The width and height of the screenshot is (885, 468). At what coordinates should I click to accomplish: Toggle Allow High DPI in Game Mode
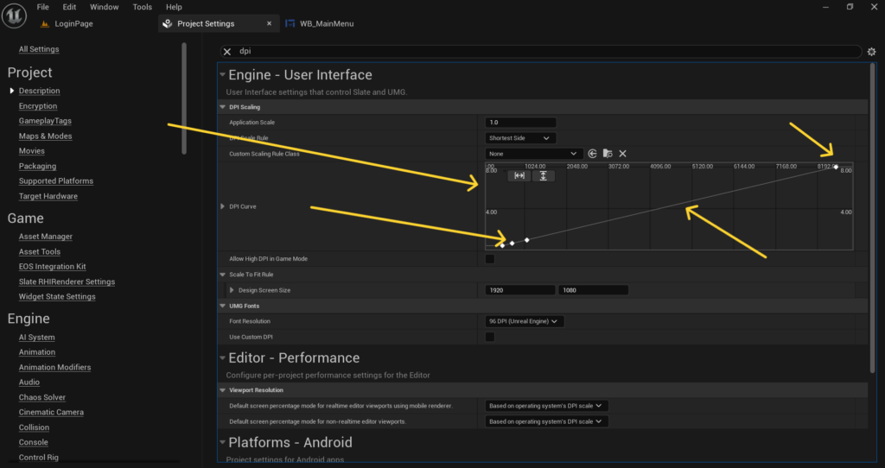490,259
